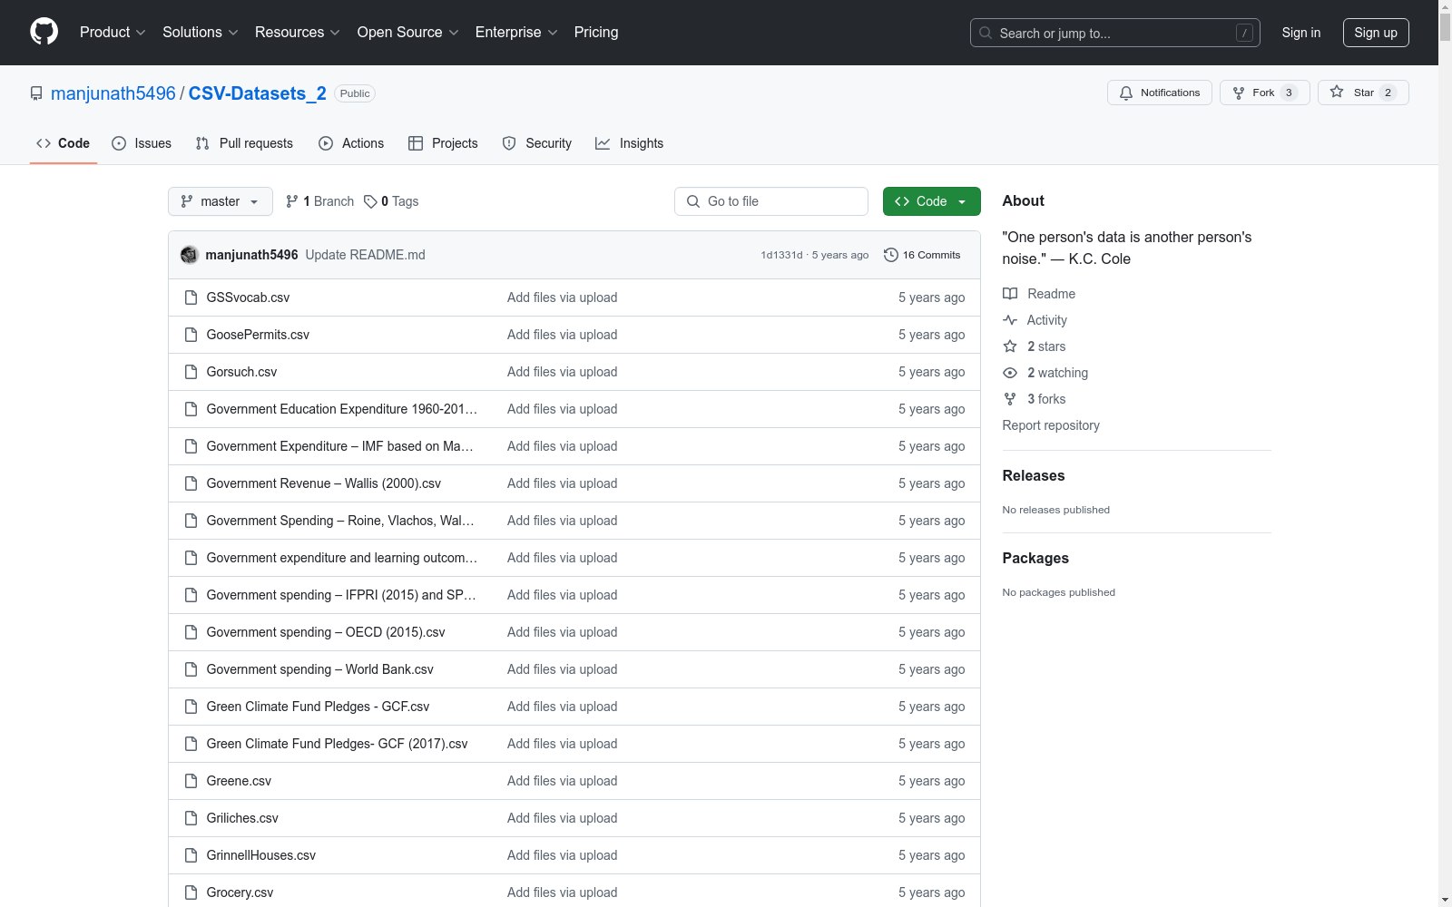Viewport: 1452px width, 907px height.
Task: Click the Star icon
Action: coord(1337,92)
